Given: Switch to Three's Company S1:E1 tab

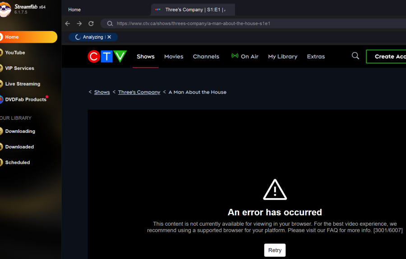Looking at the screenshot, I should pos(193,9).
